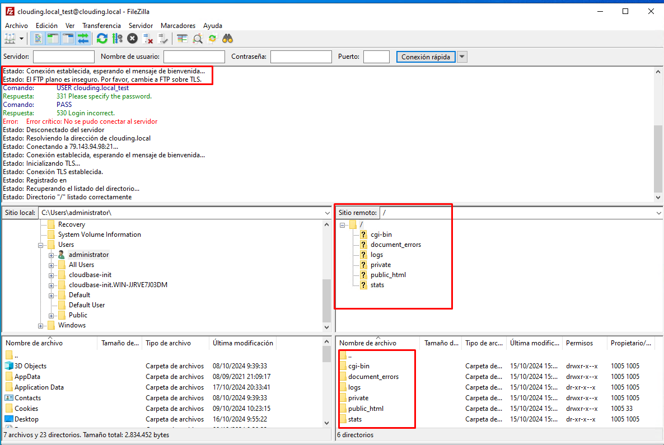Expand the Public folder node

pyautogui.click(x=52, y=316)
